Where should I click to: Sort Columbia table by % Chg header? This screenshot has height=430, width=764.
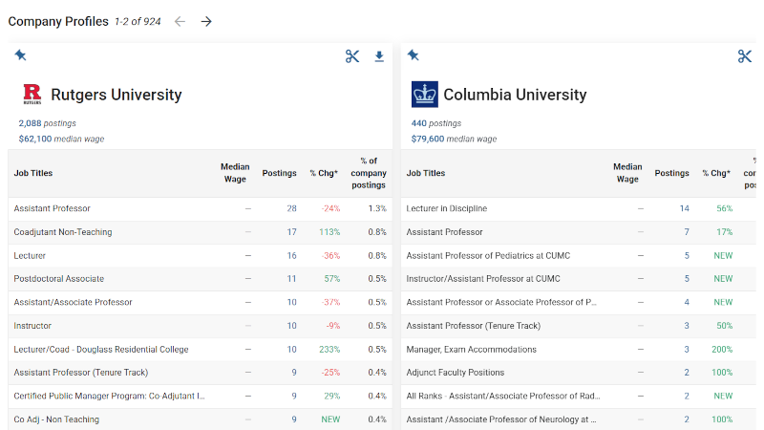(717, 173)
